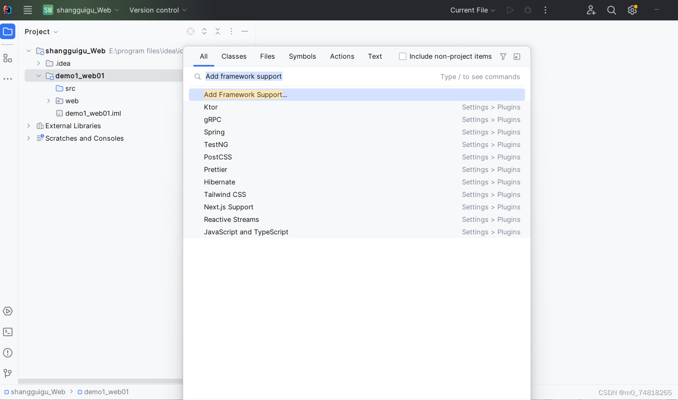678x400 pixels.
Task: Open the main hamburger menu
Action: (27, 10)
